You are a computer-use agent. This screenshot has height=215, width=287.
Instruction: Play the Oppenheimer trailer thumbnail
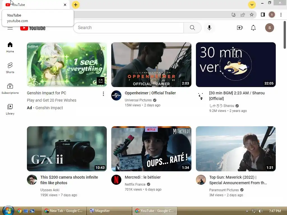(151, 65)
